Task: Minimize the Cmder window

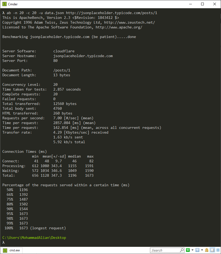Action: point(190,4)
